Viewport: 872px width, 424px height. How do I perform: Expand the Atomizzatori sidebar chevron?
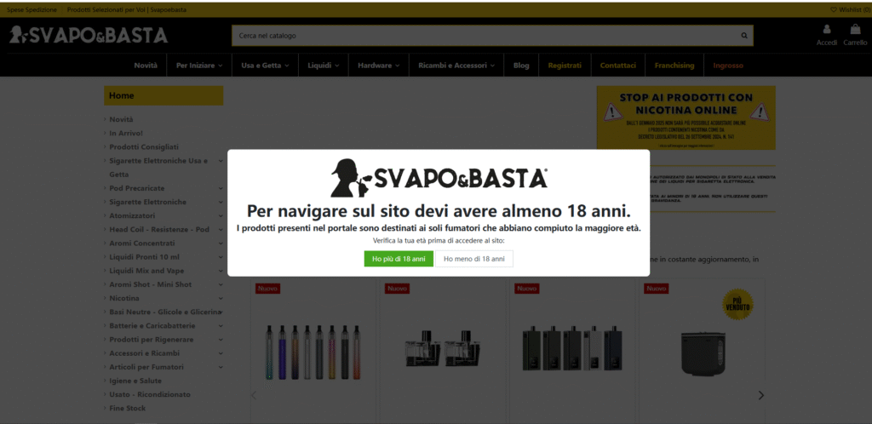tap(221, 216)
